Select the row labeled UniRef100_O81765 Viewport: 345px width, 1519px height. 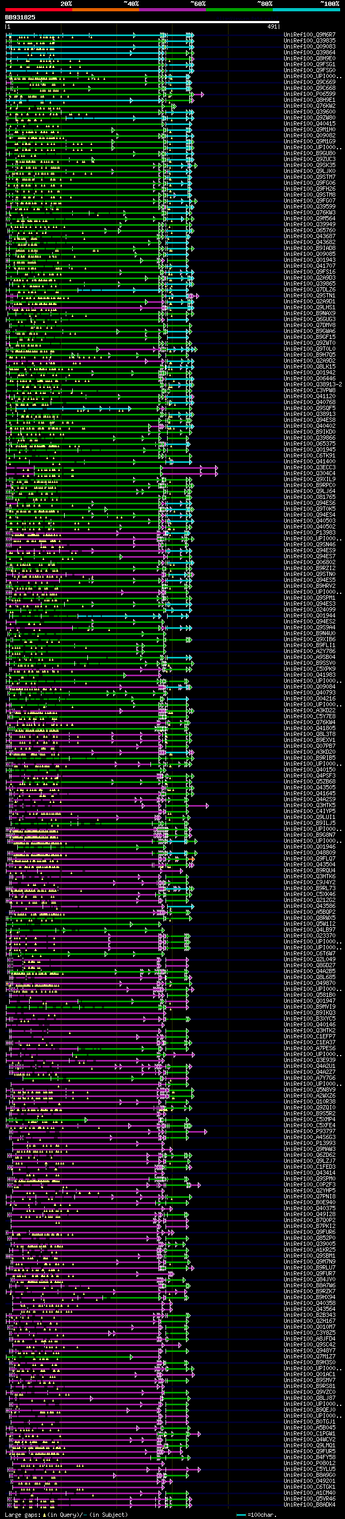pyautogui.click(x=309, y=497)
